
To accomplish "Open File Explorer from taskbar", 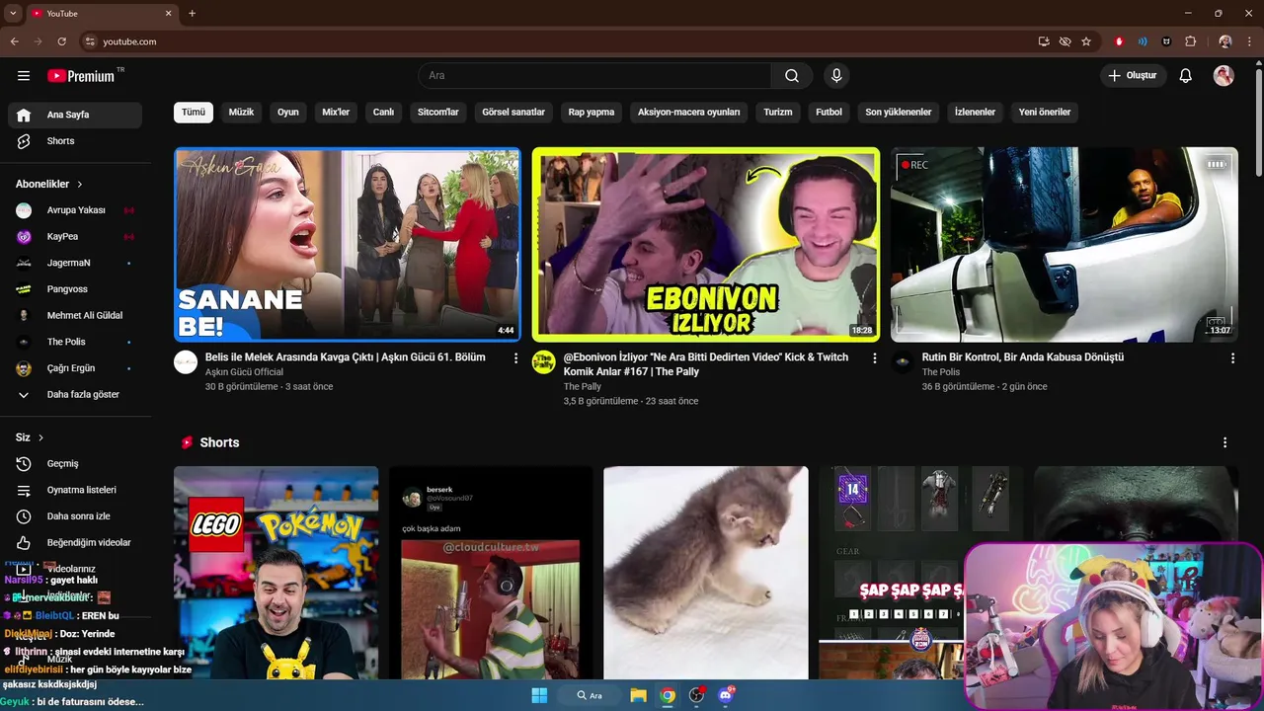I will [x=638, y=695].
